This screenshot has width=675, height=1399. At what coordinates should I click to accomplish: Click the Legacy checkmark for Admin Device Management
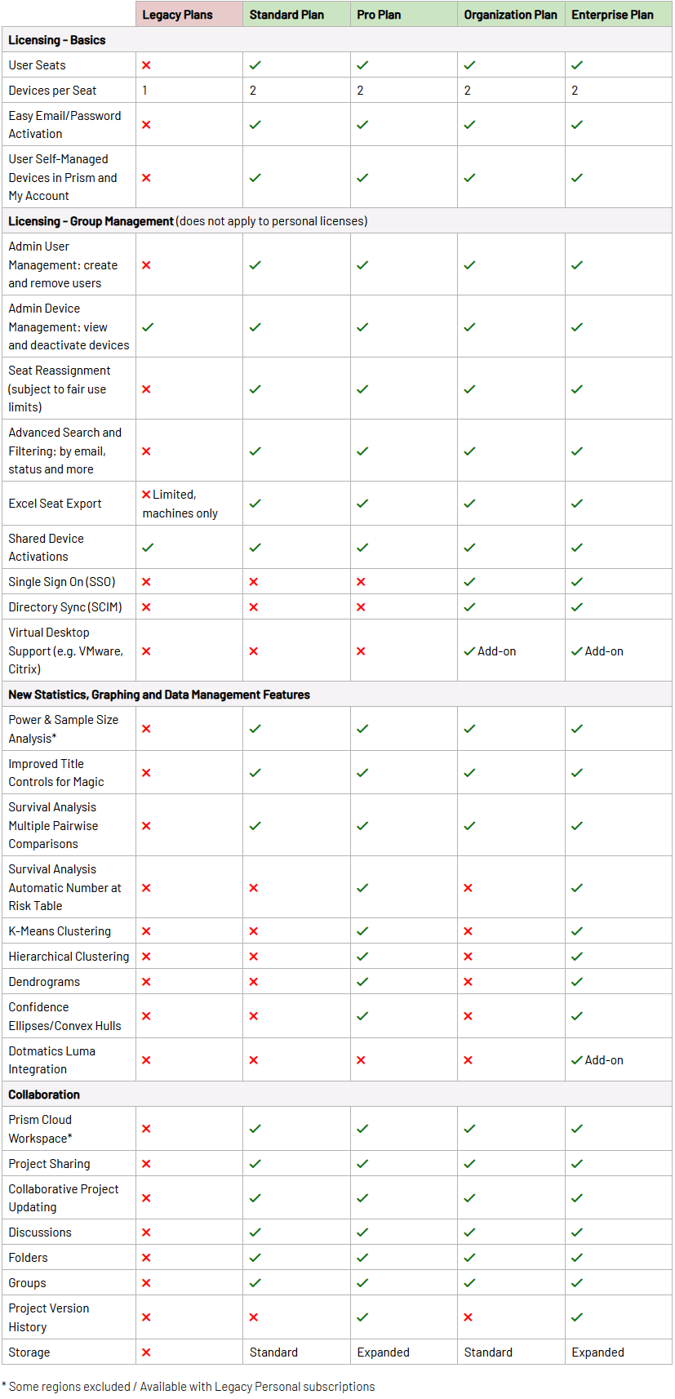[x=148, y=327]
